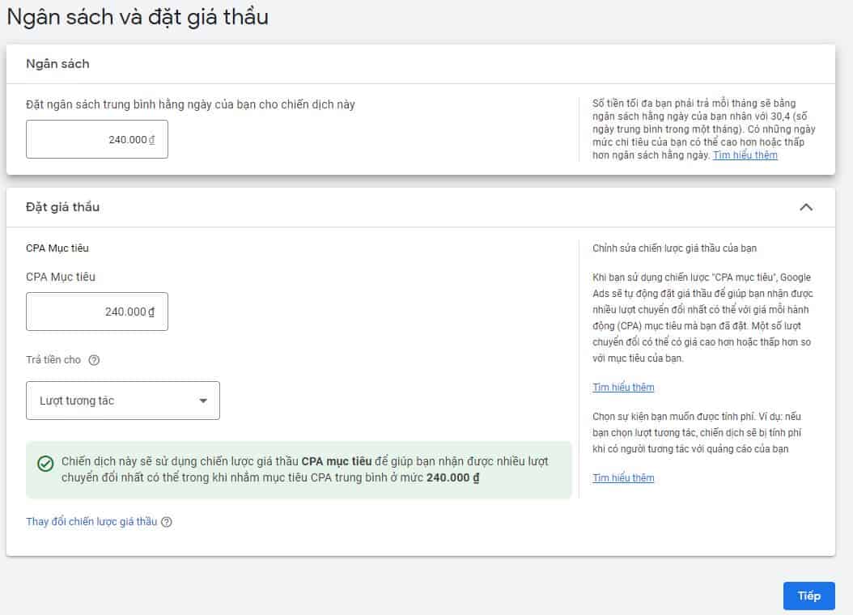Open Tìm hiểu thêm link in Ngân sách section

[745, 155]
